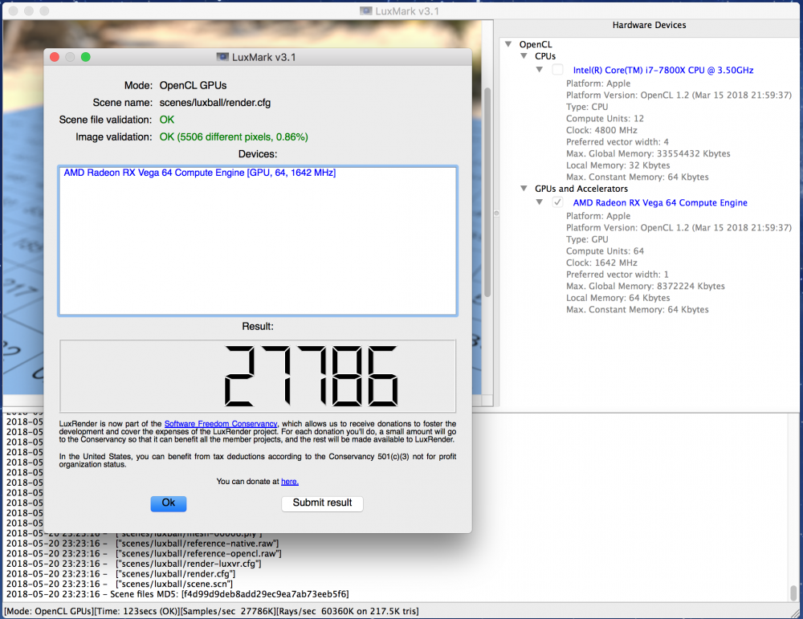This screenshot has height=619, width=803.
Task: Collapse the OpenCL tree node
Action: [x=508, y=44]
